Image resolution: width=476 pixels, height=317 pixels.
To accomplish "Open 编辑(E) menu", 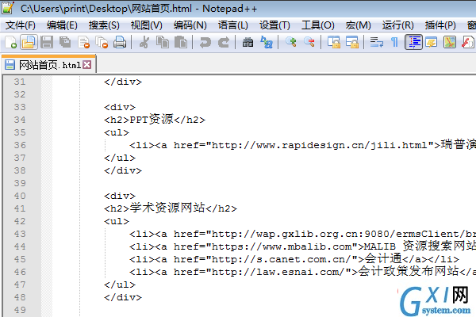I will (x=62, y=25).
